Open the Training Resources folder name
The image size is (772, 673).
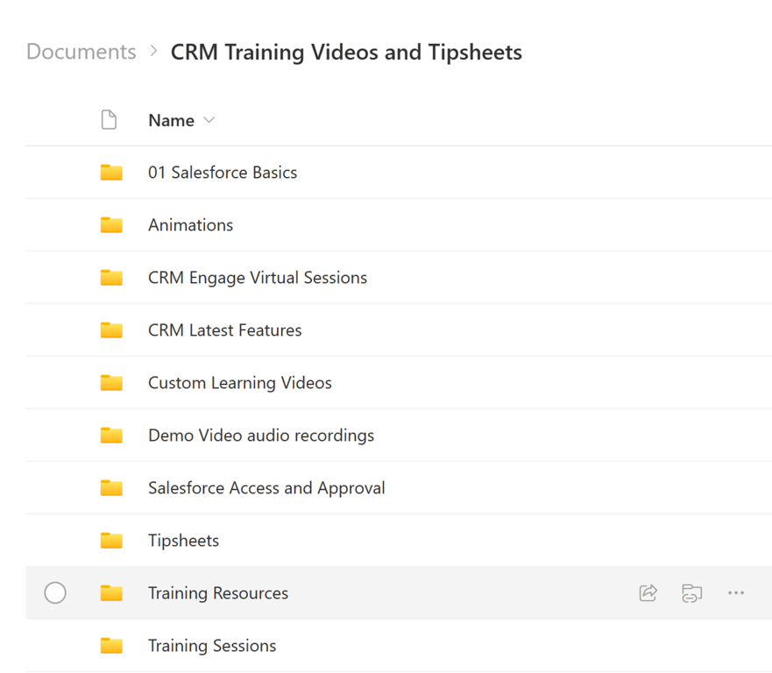[x=218, y=593]
